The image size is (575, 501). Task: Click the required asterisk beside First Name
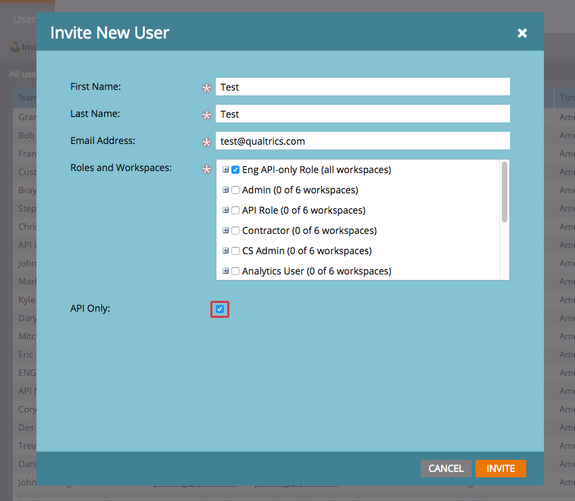click(207, 87)
